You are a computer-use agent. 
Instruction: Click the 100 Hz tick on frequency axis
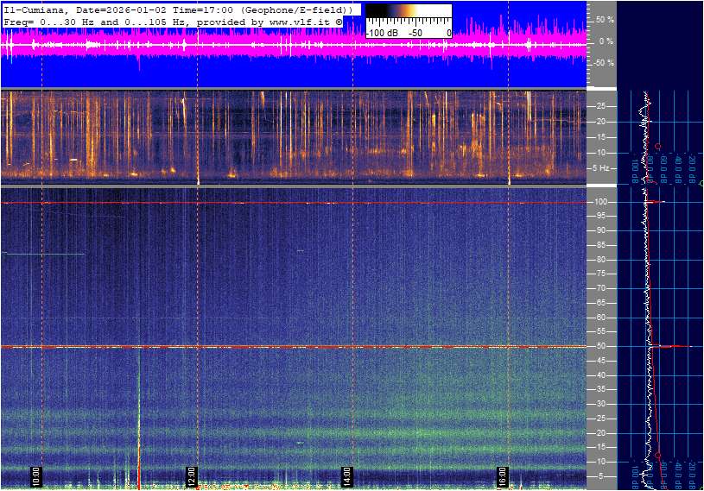click(602, 202)
